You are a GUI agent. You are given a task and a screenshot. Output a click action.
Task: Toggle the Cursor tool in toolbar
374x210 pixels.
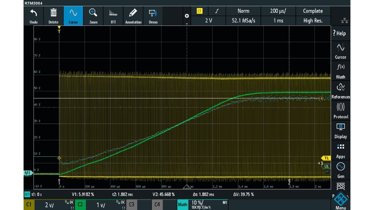pos(73,16)
